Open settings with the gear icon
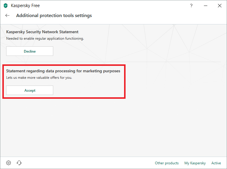Viewport: 227px width, 169px height. (x=9, y=163)
